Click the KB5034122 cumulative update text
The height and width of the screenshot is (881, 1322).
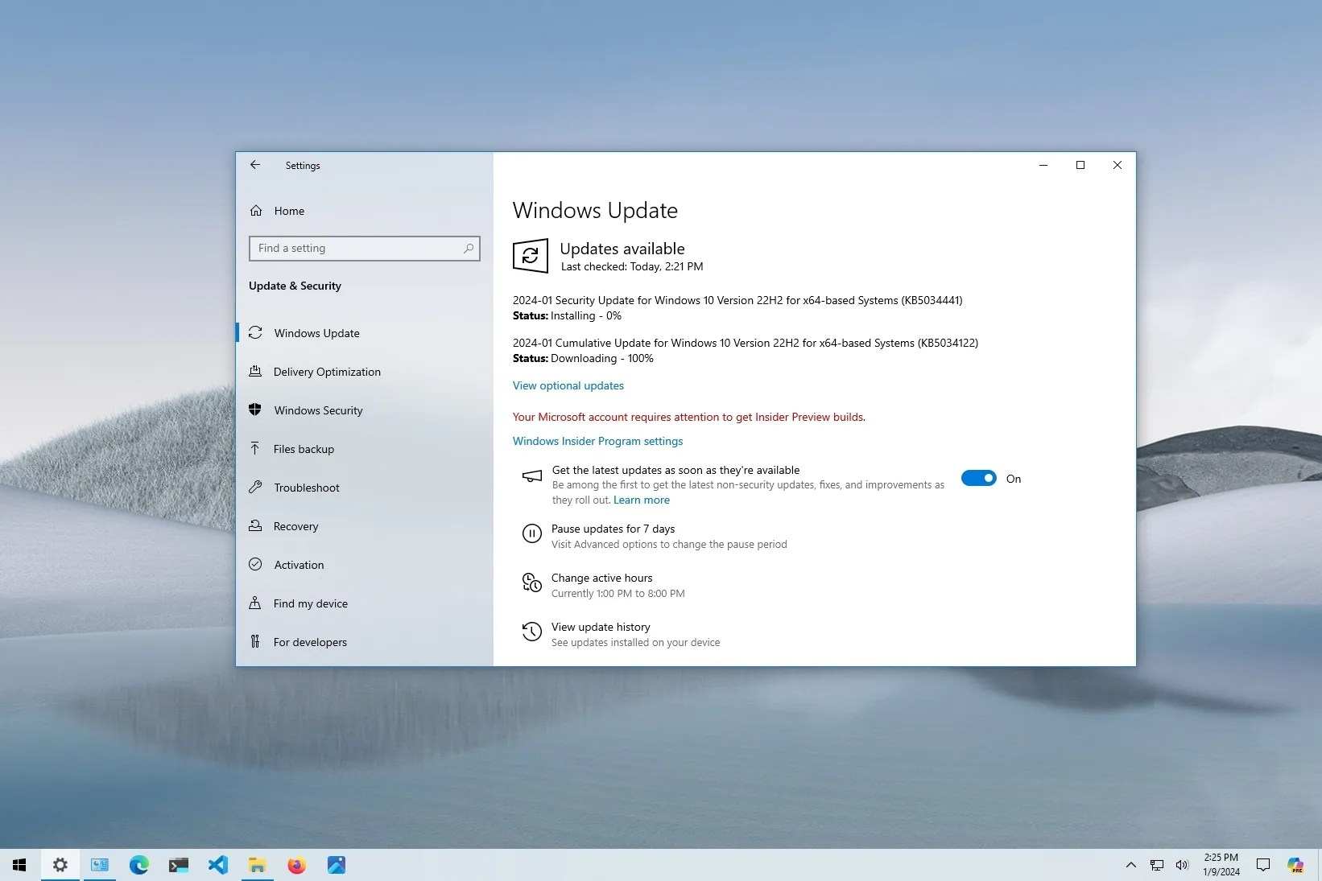tap(746, 343)
